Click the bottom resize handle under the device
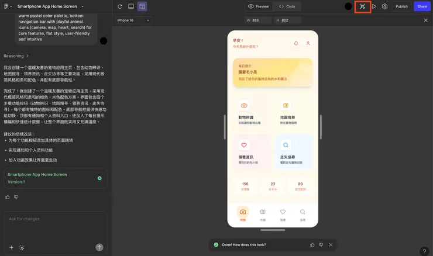Image resolution: width=433 pixels, height=256 pixels. pyautogui.click(x=273, y=230)
